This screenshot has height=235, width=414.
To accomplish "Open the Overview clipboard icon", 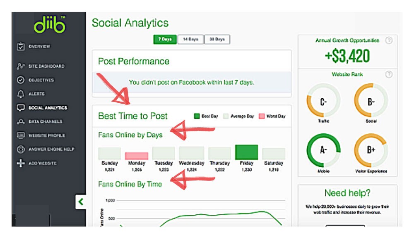I will coord(21,46).
